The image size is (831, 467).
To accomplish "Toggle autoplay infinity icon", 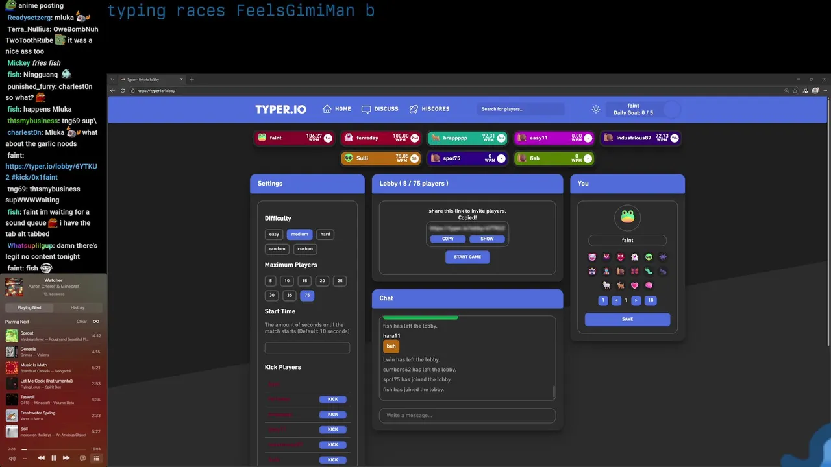I will (96, 322).
